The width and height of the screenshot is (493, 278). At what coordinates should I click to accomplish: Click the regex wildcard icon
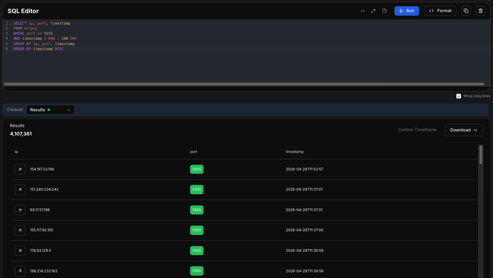tap(373, 11)
